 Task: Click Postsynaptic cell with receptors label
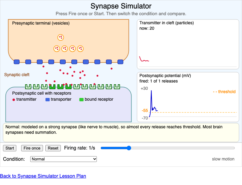pyautogui.click(x=42, y=93)
